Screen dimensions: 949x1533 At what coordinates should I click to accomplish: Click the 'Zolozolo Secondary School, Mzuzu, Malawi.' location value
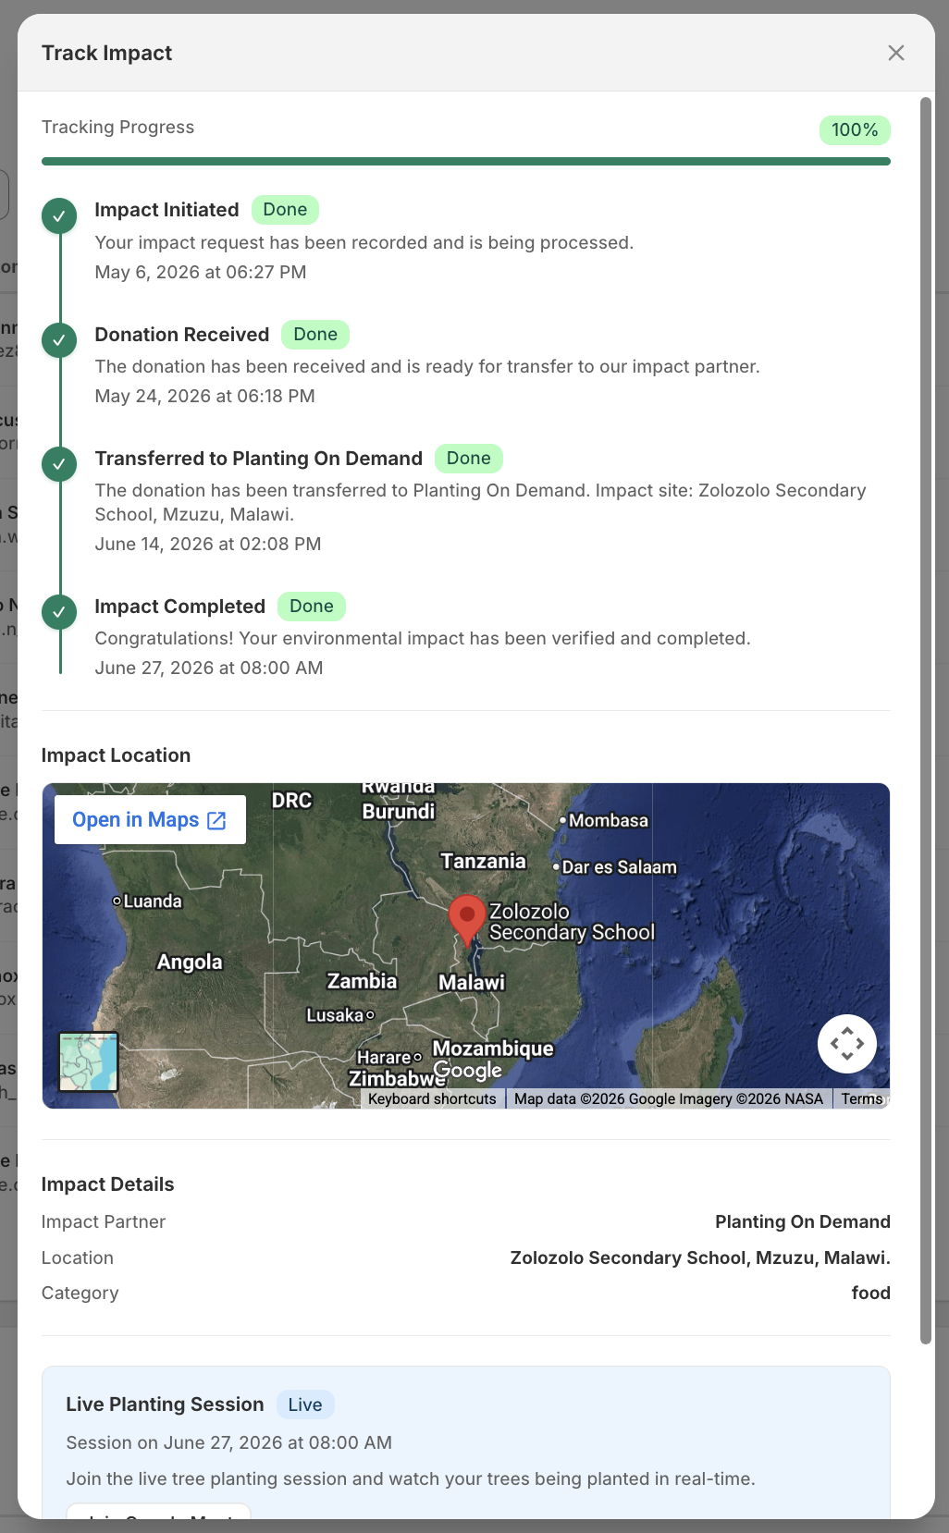coord(700,1257)
